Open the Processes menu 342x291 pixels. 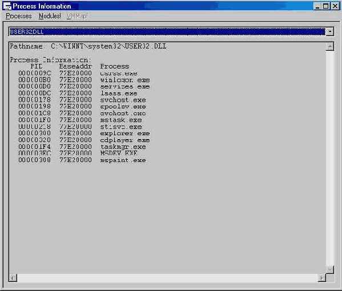[19, 16]
